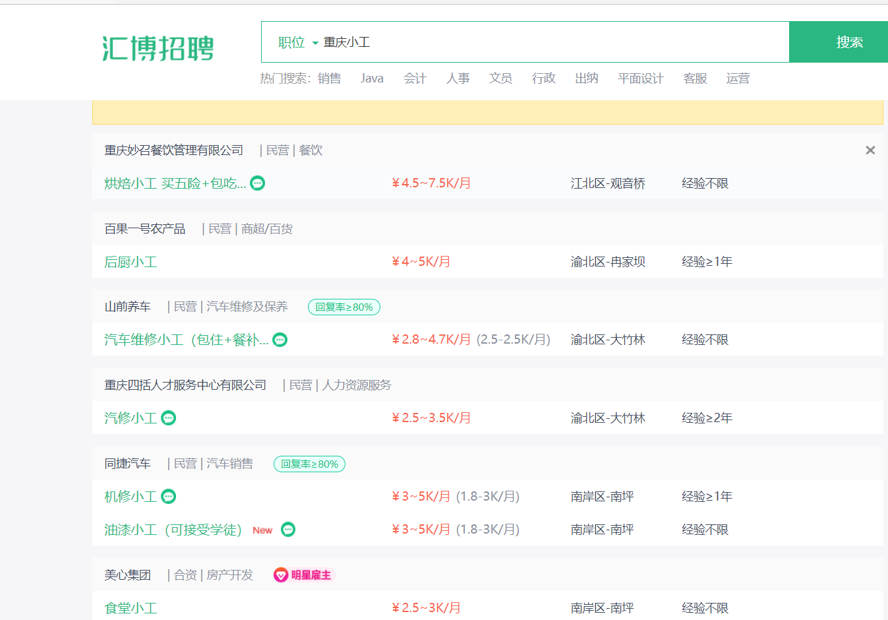The height and width of the screenshot is (620, 888).
Task: Select hot search term 客服
Action: [x=696, y=78]
